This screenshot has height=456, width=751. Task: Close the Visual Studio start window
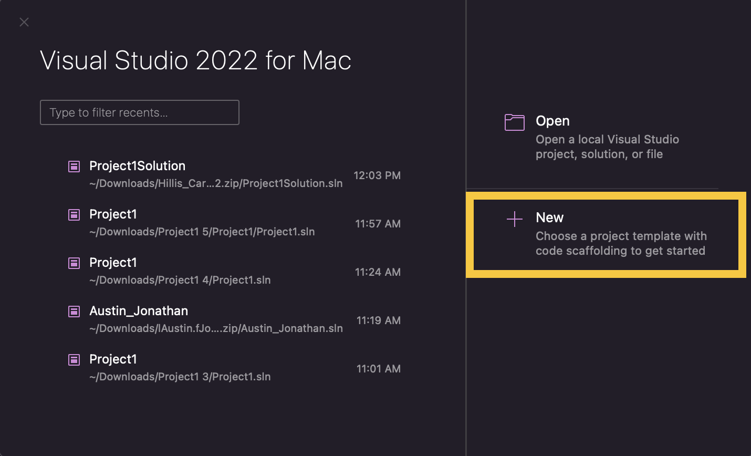pos(24,22)
